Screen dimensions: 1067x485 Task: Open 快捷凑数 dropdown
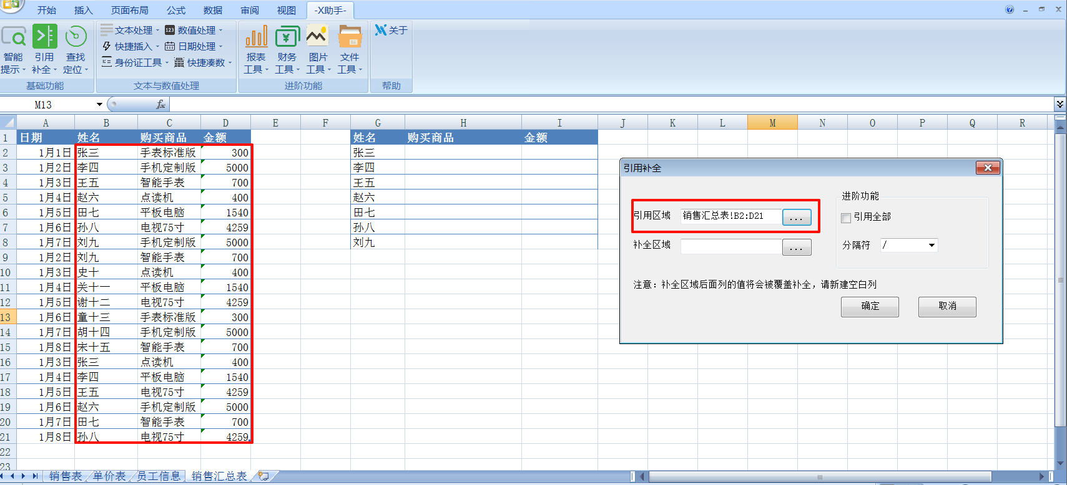click(x=203, y=62)
